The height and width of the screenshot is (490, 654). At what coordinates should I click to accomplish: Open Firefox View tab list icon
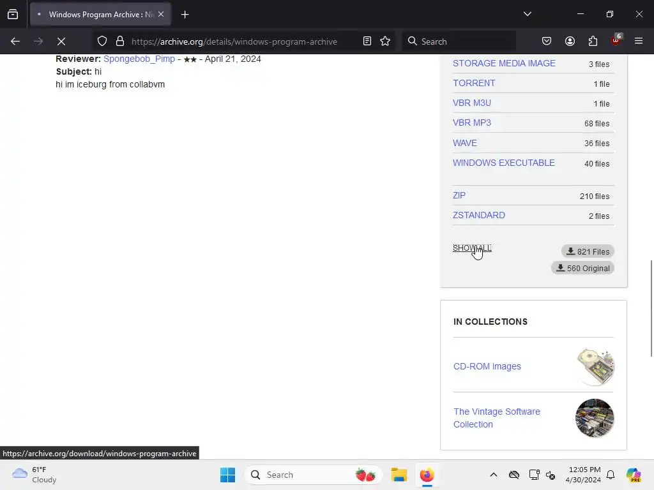[13, 15]
